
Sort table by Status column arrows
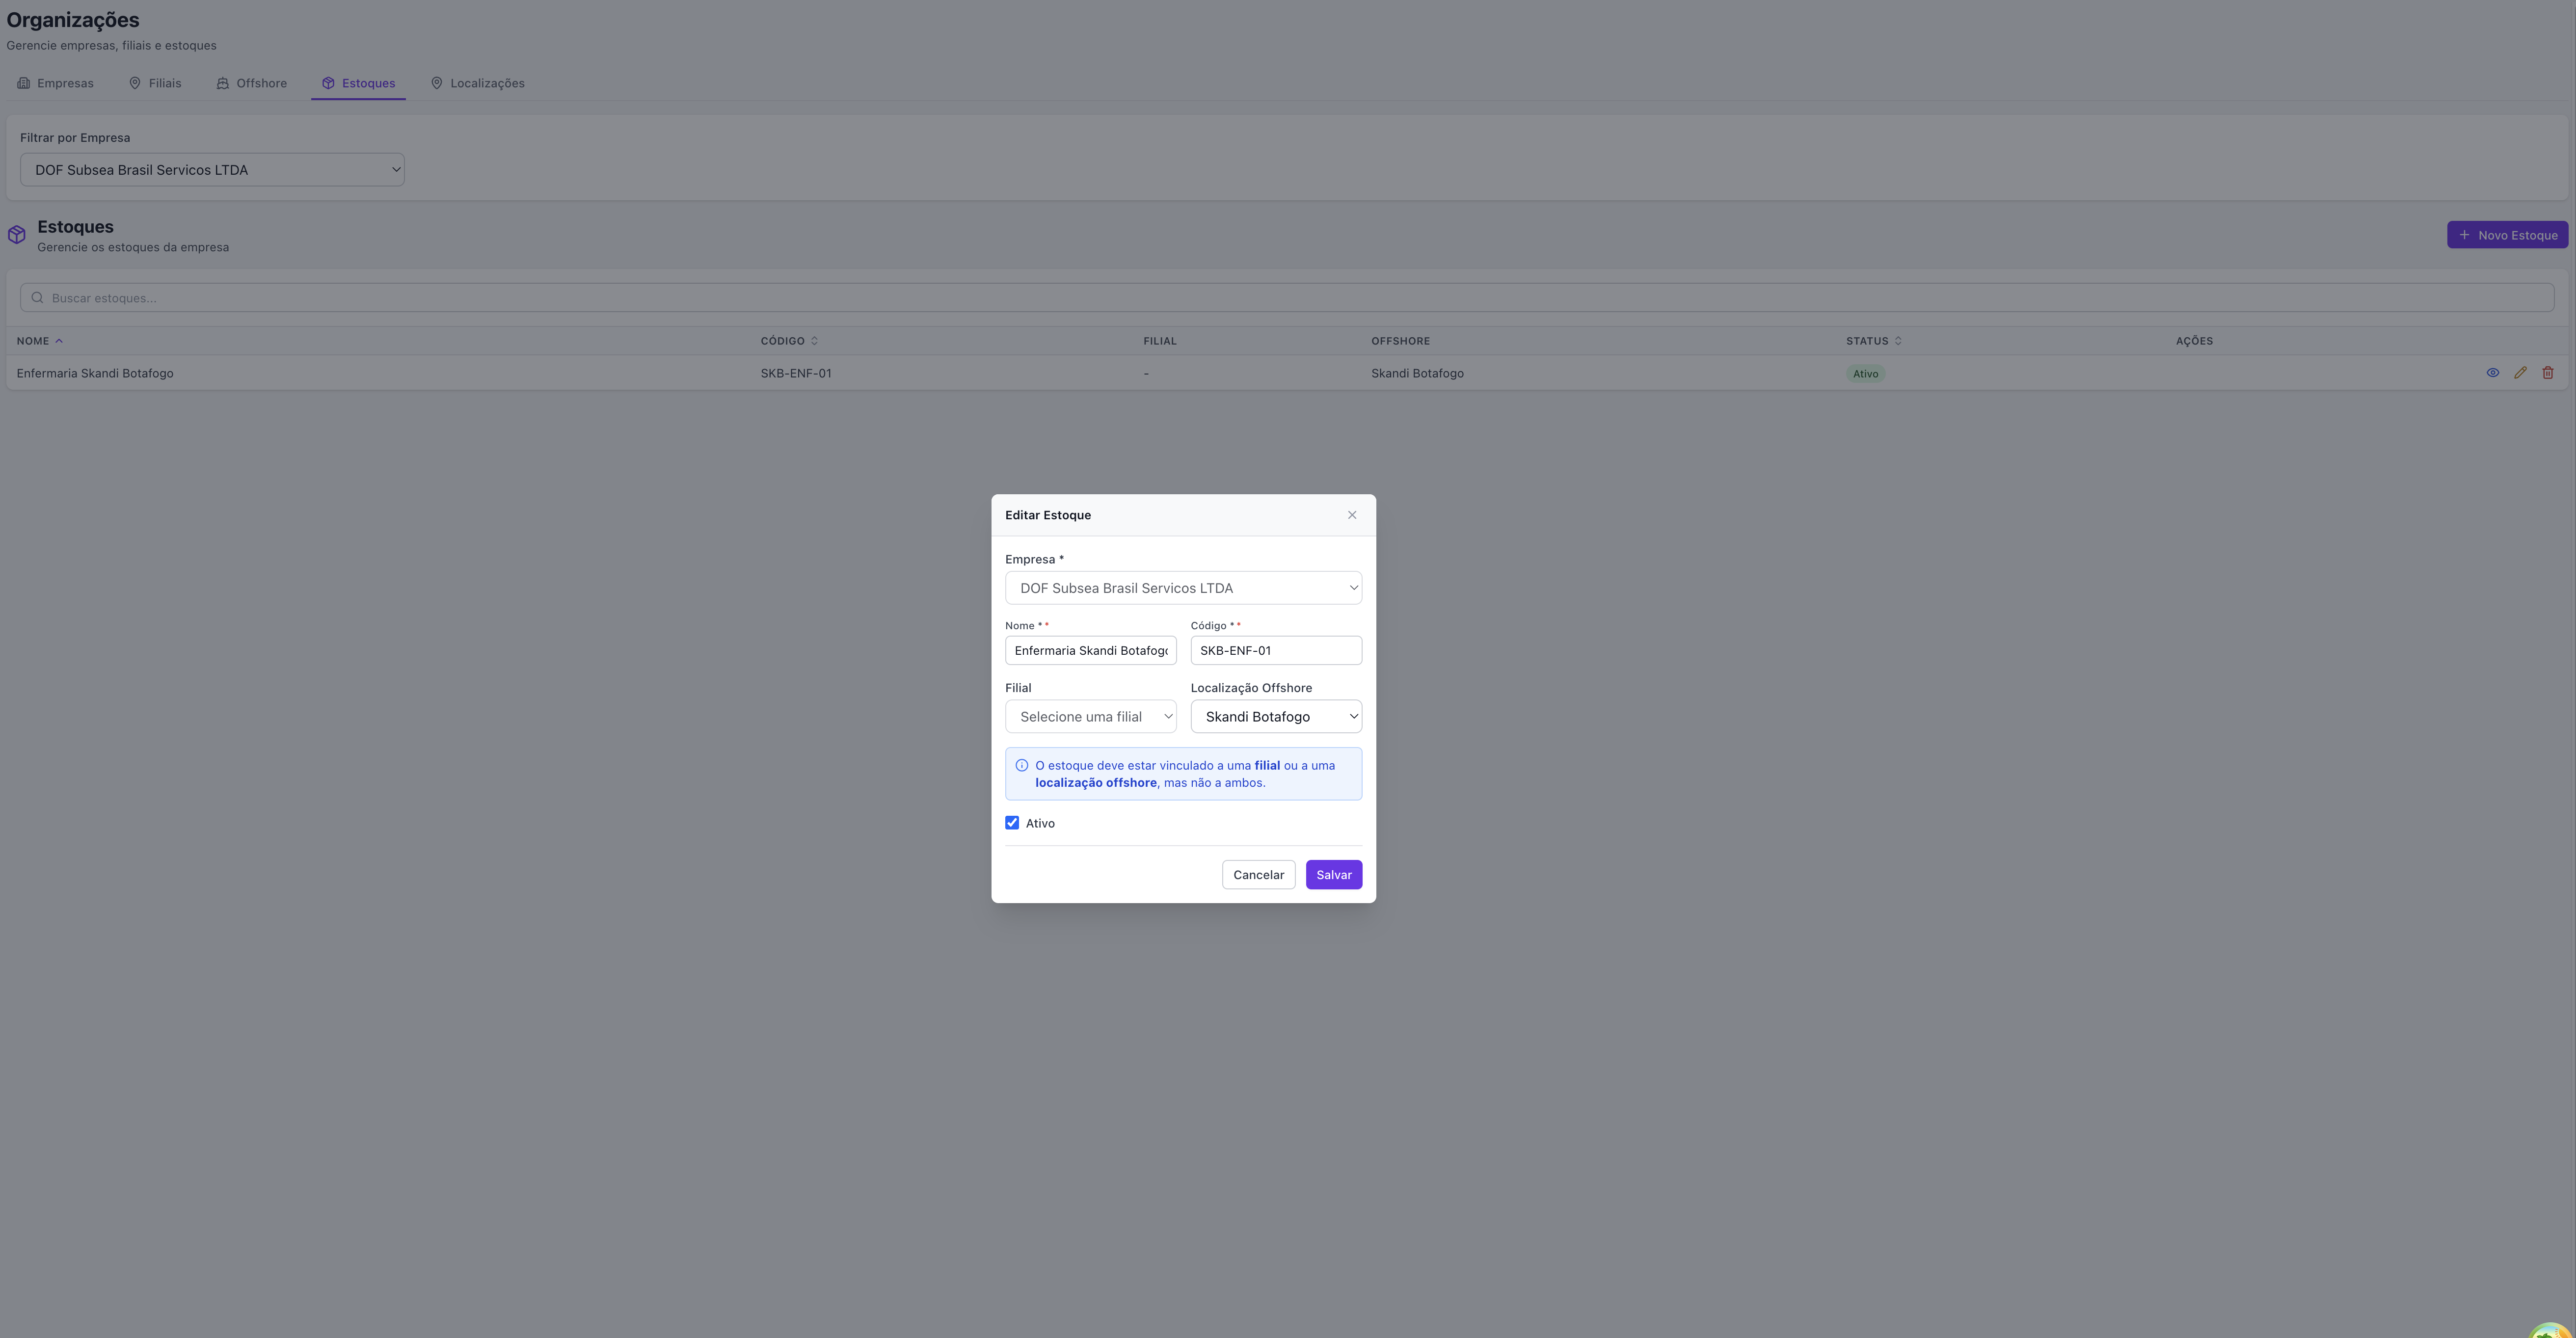tap(1897, 341)
